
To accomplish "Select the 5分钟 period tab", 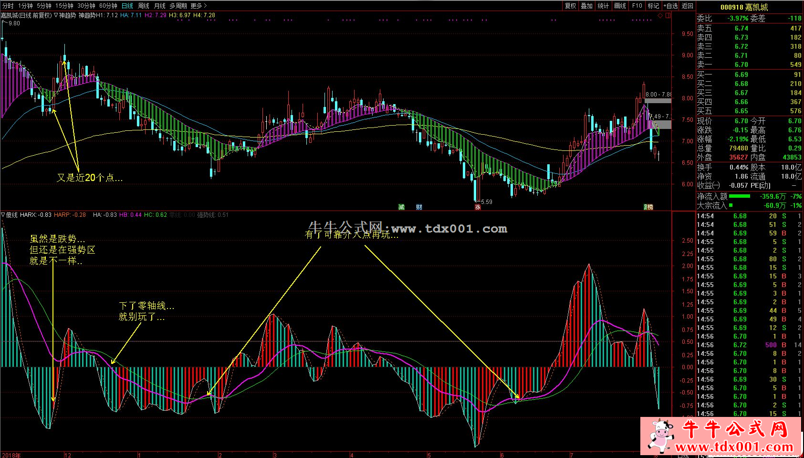I will (44, 6).
